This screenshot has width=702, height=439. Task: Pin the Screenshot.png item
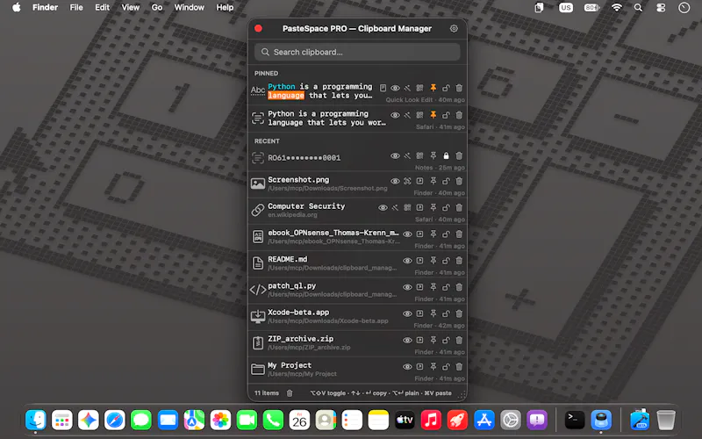(433, 182)
